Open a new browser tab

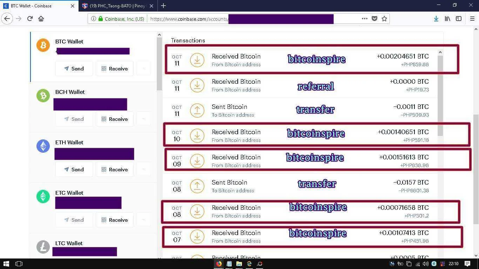pyautogui.click(x=163, y=6)
